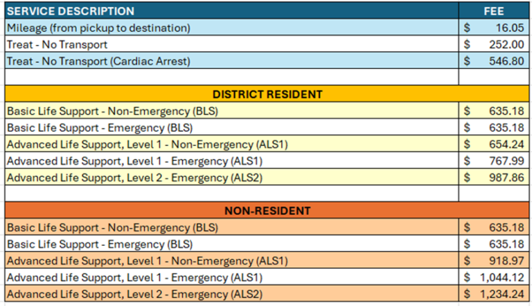The width and height of the screenshot is (532, 306).
Task: Select Non-Resident's BLS Emergency description cell
Action: [x=99, y=244]
